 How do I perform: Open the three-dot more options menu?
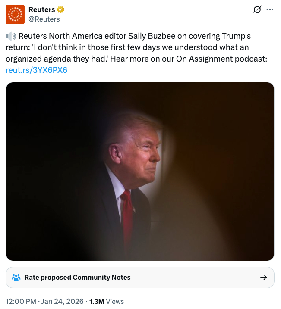coord(270,9)
